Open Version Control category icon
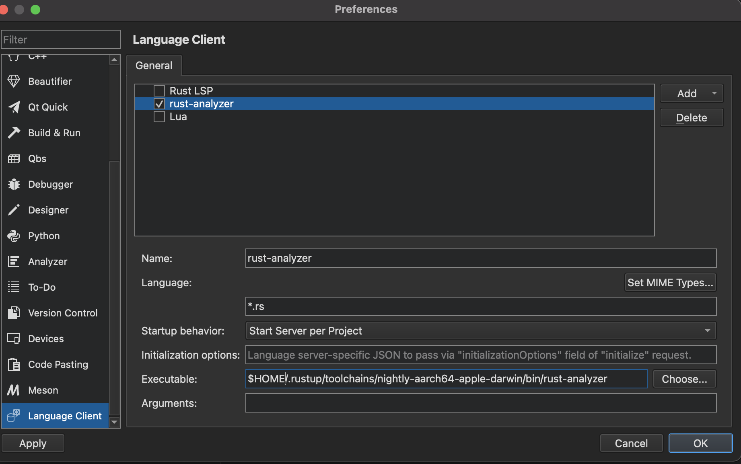This screenshot has width=741, height=464. 14,313
